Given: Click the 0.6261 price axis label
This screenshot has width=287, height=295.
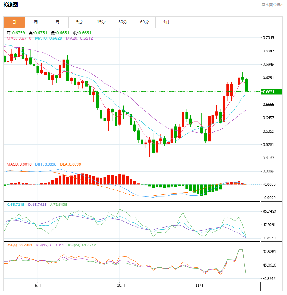Looking at the screenshot, I should tap(268, 144).
